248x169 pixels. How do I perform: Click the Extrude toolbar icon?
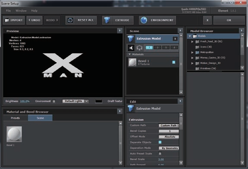107,20
